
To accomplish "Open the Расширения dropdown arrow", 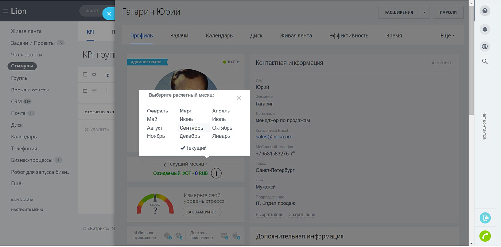I will [x=425, y=12].
